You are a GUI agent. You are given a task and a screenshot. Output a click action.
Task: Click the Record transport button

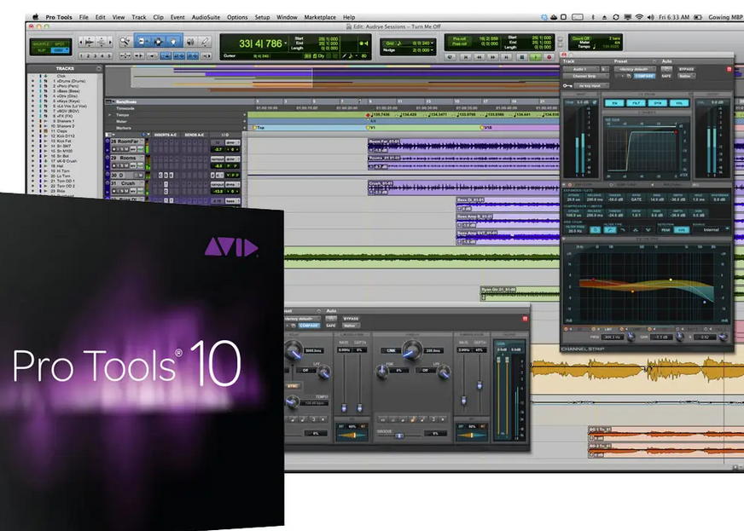coord(549,57)
